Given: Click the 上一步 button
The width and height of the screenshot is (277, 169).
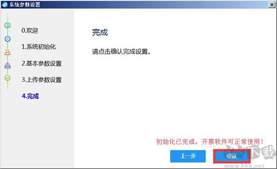Looking at the screenshot, I should (188, 156).
